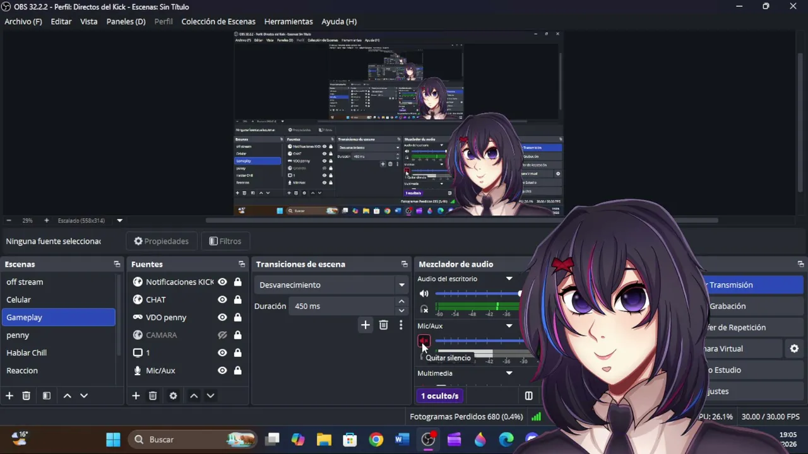Undock the controls panel at far right
This screenshot has width=808, height=454.
(x=800, y=264)
